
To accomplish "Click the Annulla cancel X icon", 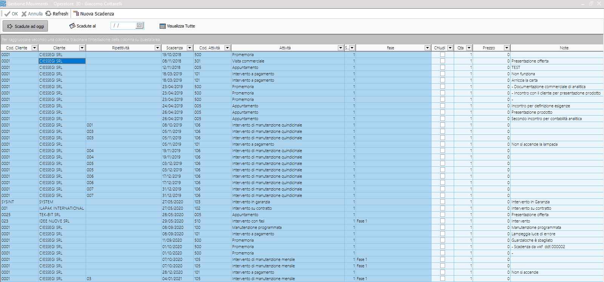I will click(x=24, y=14).
